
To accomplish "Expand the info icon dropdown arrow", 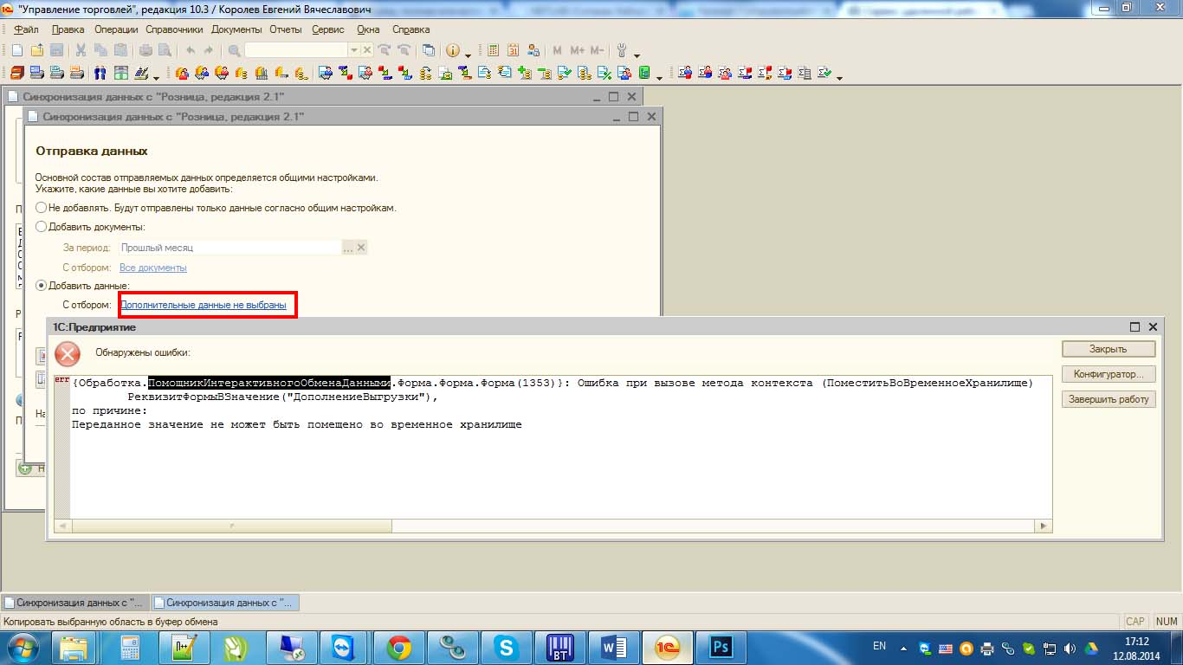I will pos(469,54).
